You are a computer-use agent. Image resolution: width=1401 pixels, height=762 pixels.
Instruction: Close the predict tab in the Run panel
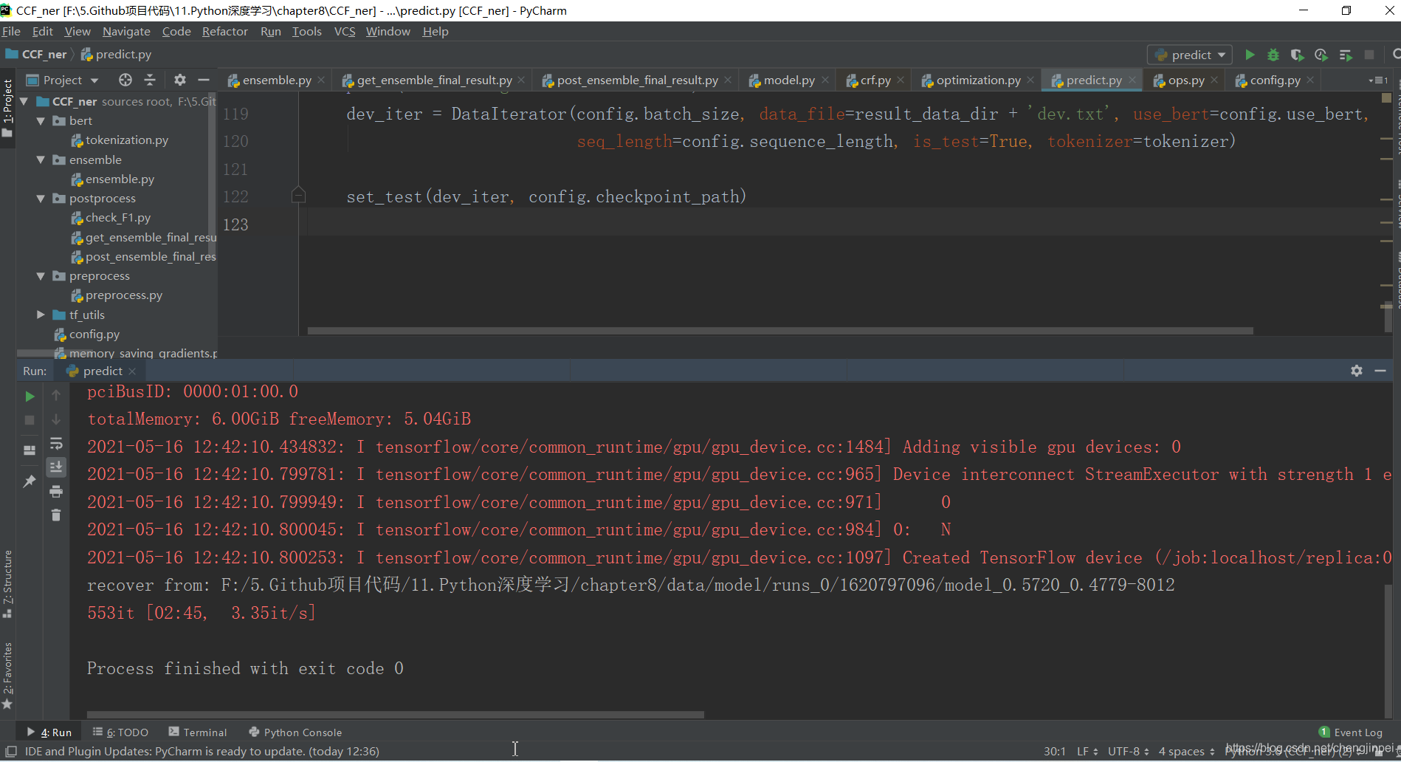[132, 371]
